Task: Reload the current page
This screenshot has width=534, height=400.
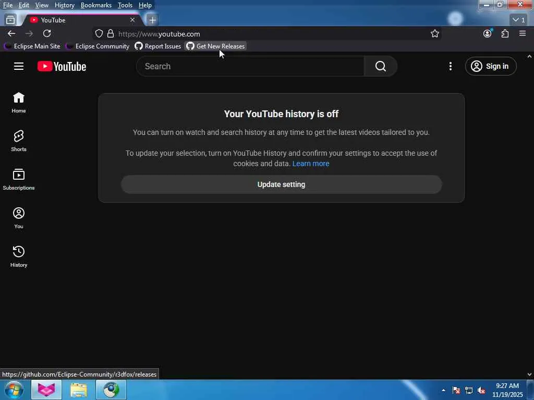Action: coord(47,34)
